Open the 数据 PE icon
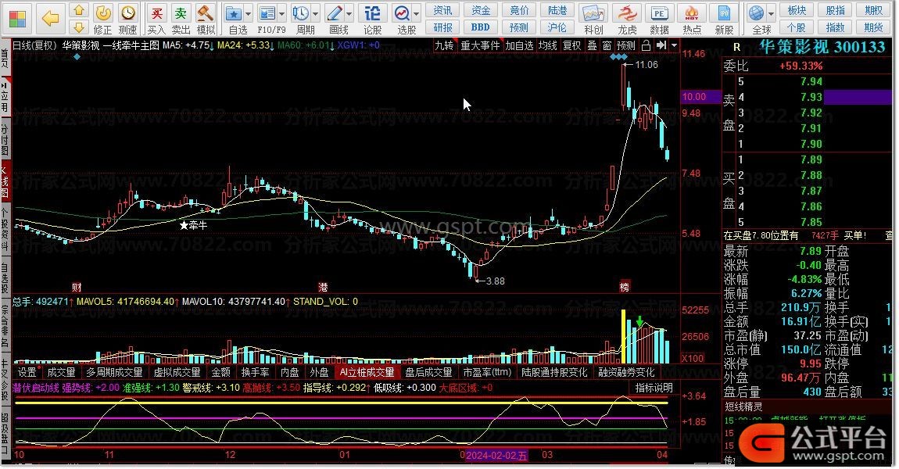The image size is (899, 469). point(659,13)
